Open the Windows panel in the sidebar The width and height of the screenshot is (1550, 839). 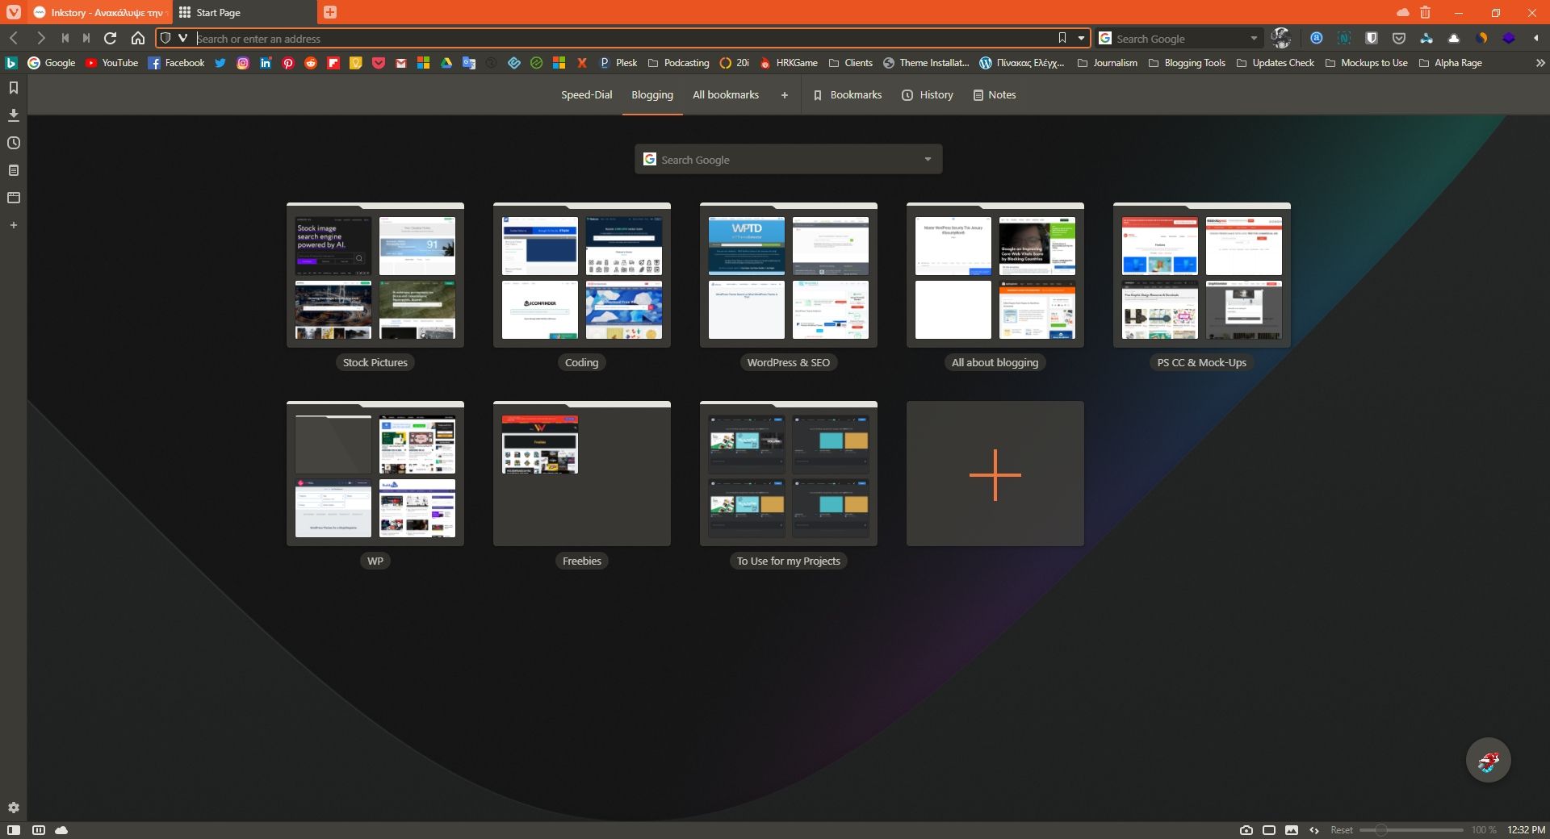[13, 198]
